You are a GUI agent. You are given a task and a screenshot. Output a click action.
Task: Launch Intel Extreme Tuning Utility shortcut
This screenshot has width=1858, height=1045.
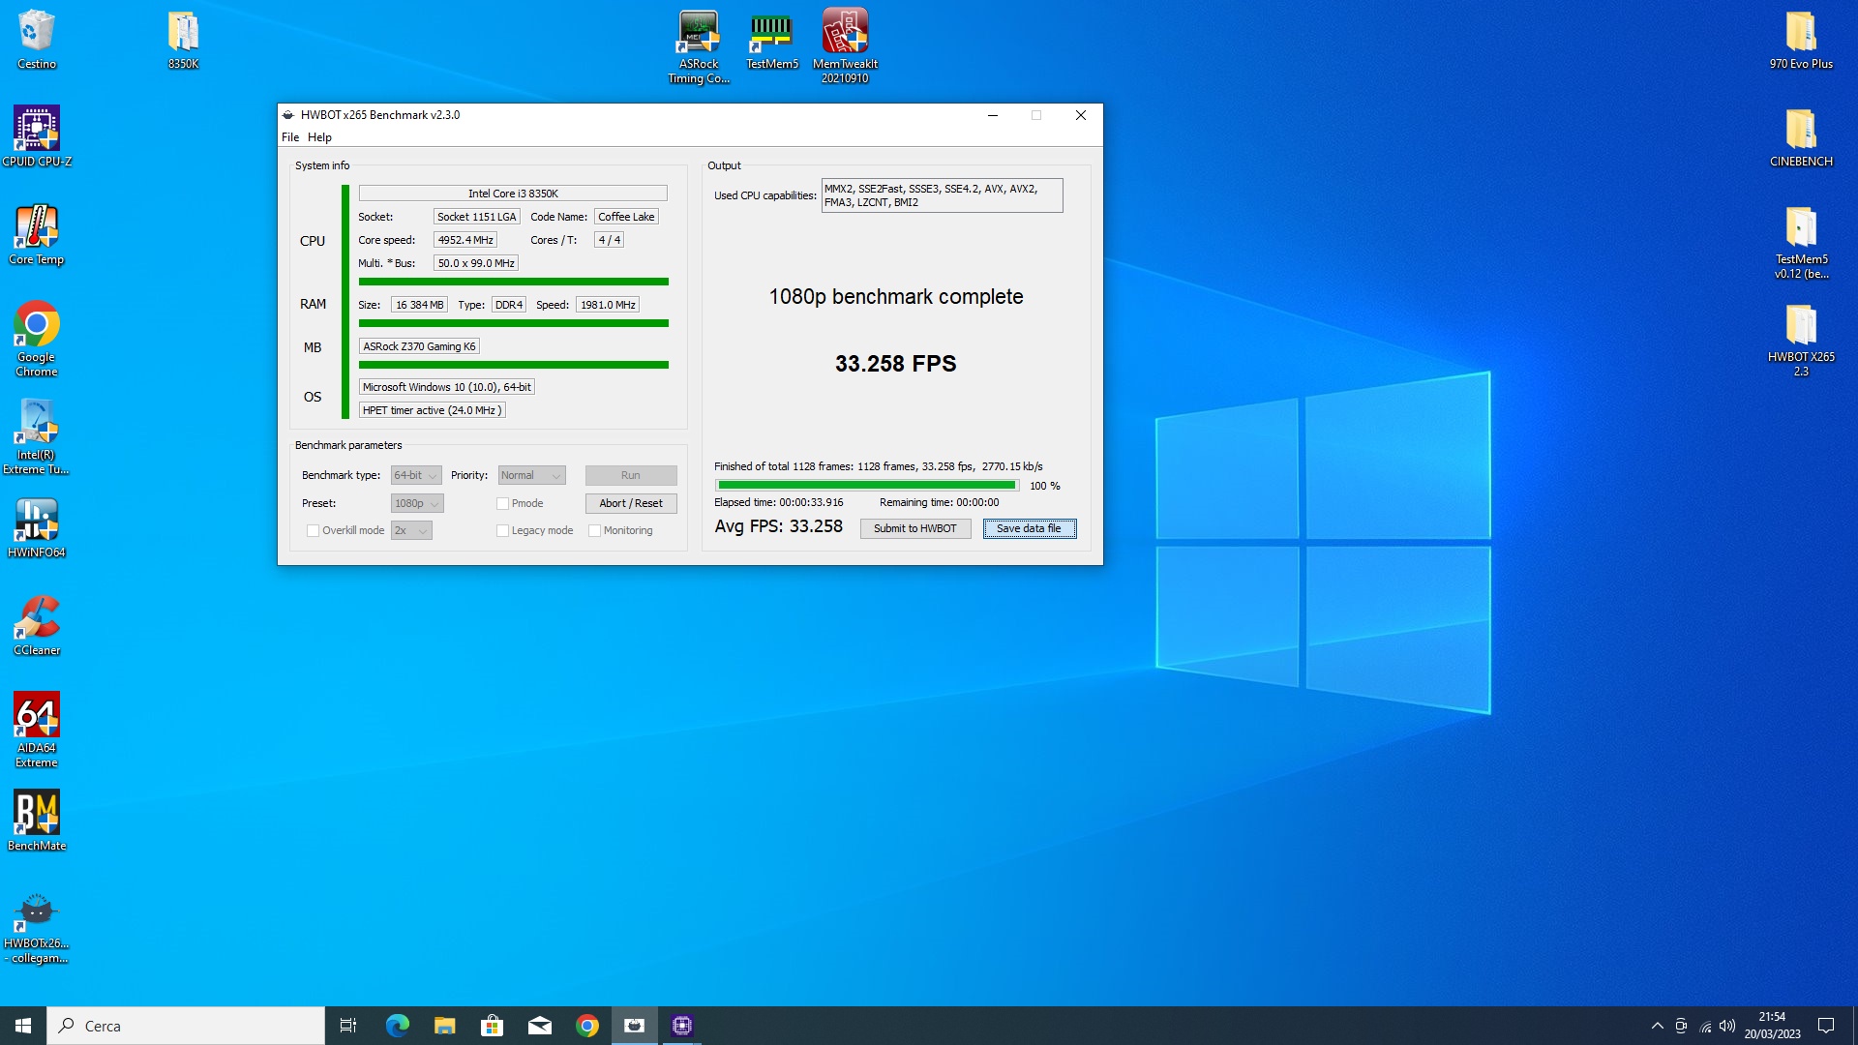(36, 437)
